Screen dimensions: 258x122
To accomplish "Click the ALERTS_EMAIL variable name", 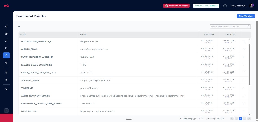I will coord(29,49).
